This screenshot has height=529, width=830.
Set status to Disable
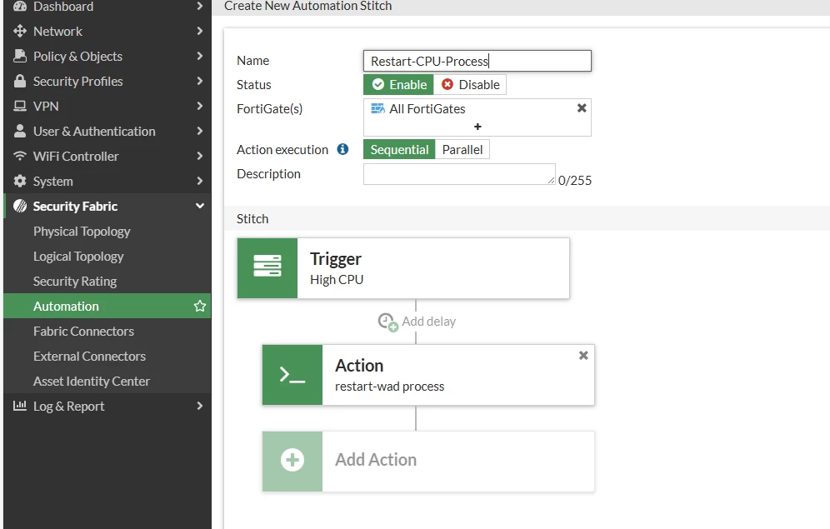tap(470, 85)
